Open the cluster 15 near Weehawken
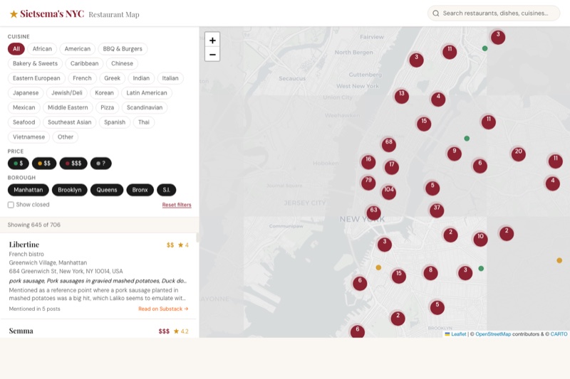This screenshot has height=379, width=570. tap(424, 123)
